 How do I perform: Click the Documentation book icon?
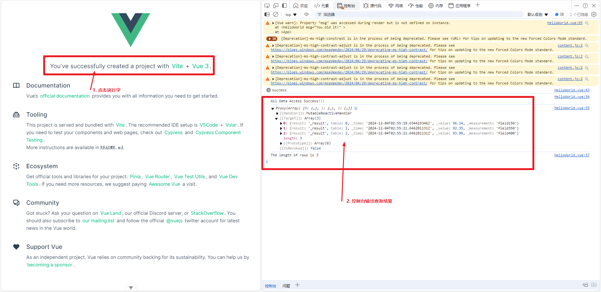tap(16, 86)
